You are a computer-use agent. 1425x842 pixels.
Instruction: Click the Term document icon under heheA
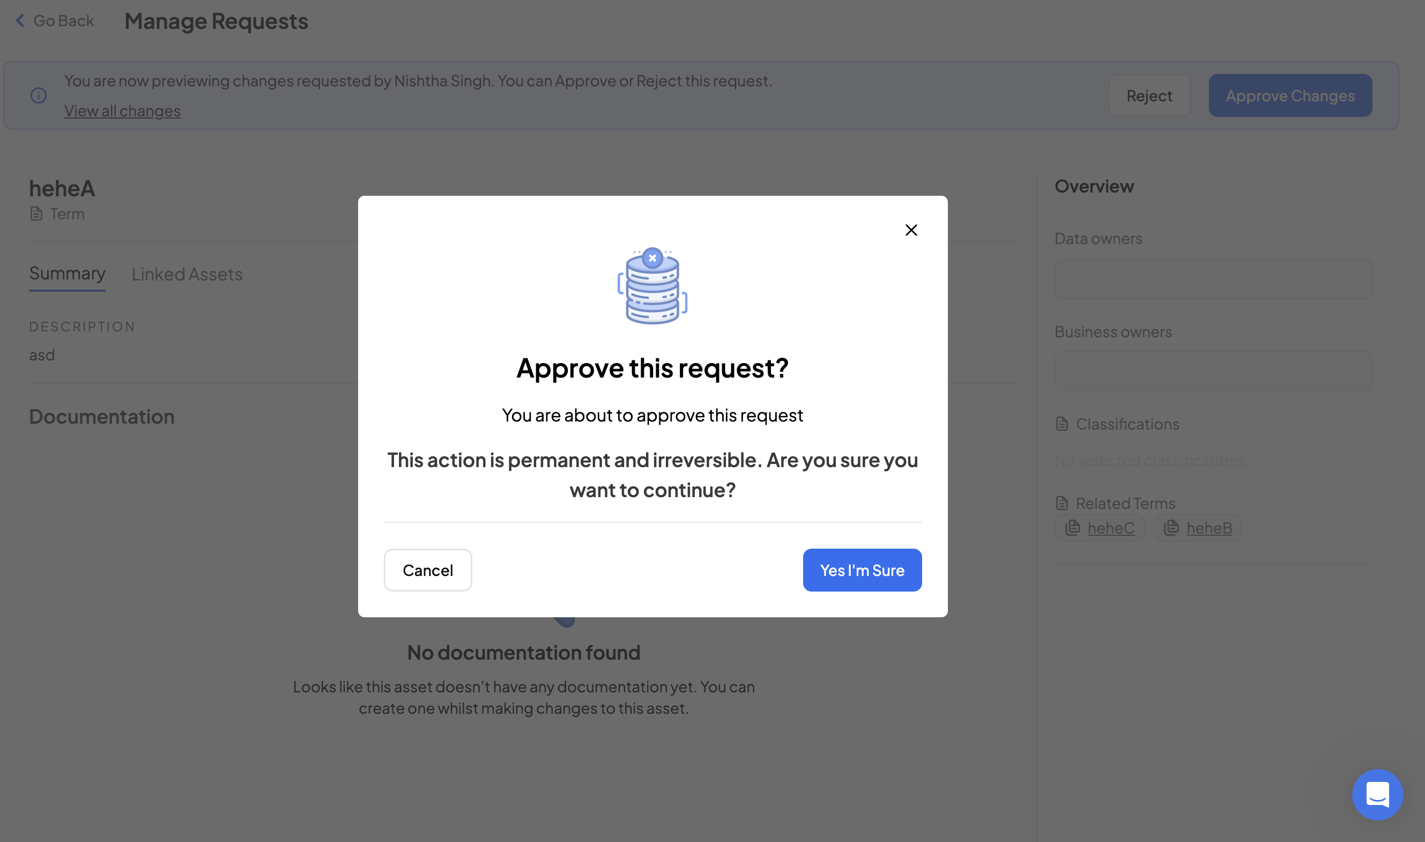click(36, 214)
